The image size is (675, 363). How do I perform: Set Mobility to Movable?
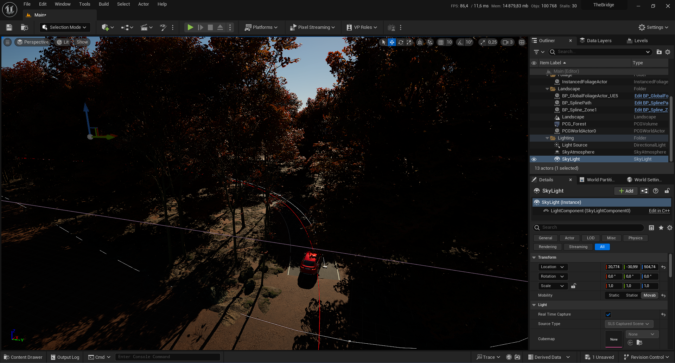650,296
